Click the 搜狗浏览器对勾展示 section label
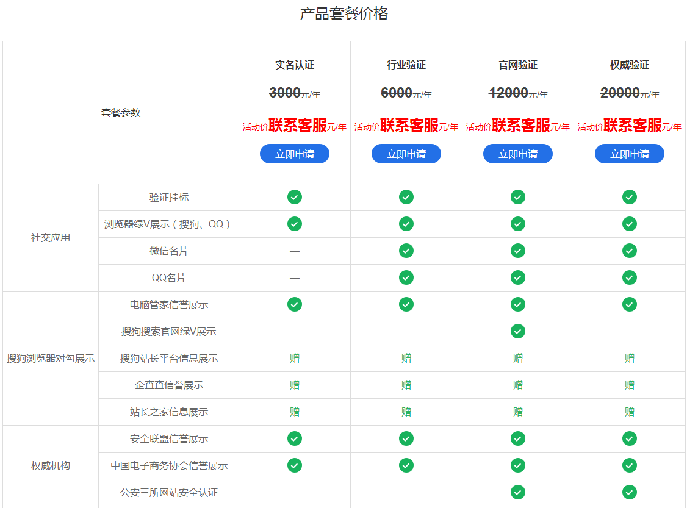 coord(50,358)
